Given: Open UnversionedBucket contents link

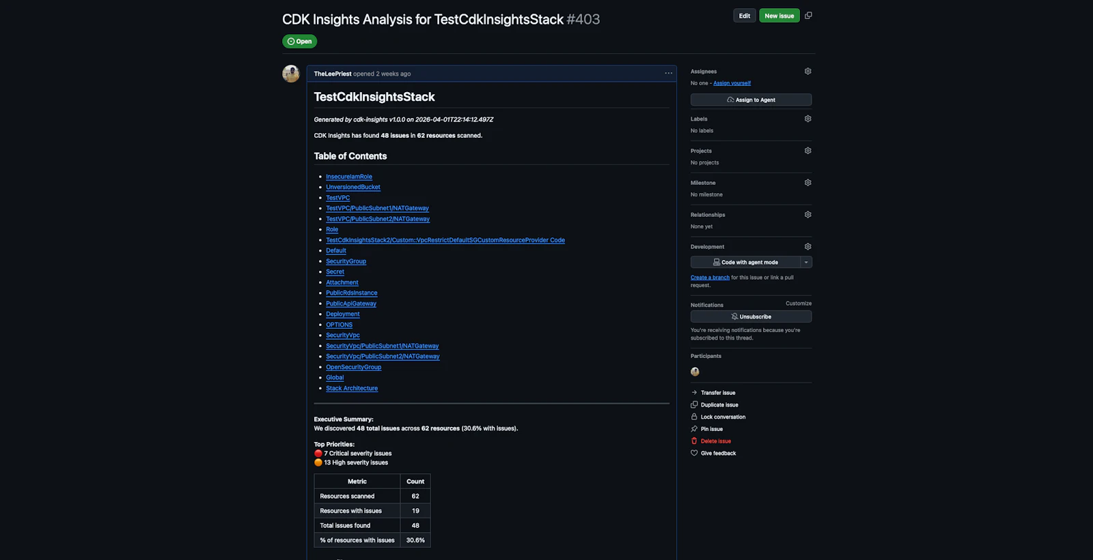Looking at the screenshot, I should pos(353,187).
